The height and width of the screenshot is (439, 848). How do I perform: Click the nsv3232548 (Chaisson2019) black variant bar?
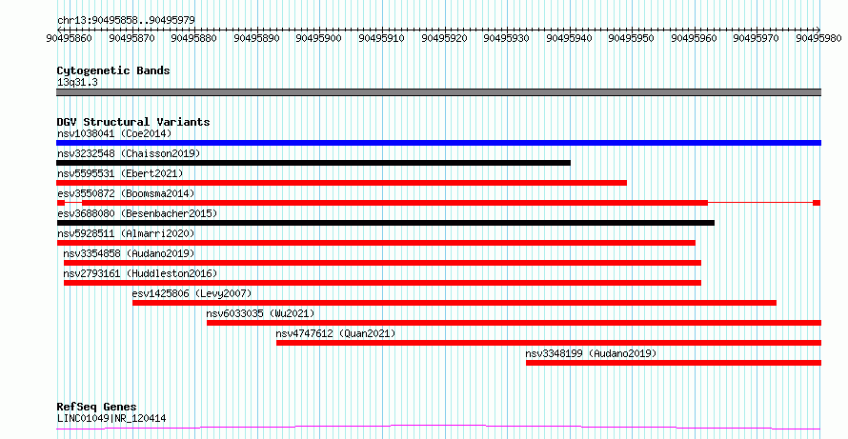tap(313, 163)
